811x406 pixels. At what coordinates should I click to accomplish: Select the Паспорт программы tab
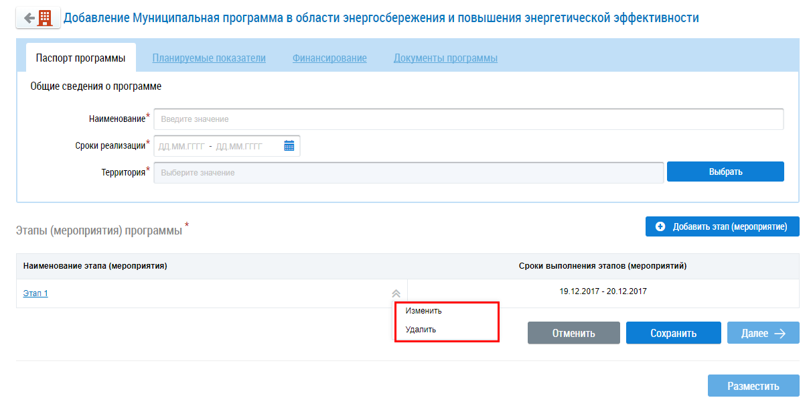coord(80,58)
